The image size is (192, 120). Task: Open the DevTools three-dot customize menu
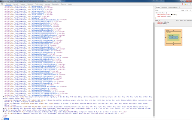point(190,4)
